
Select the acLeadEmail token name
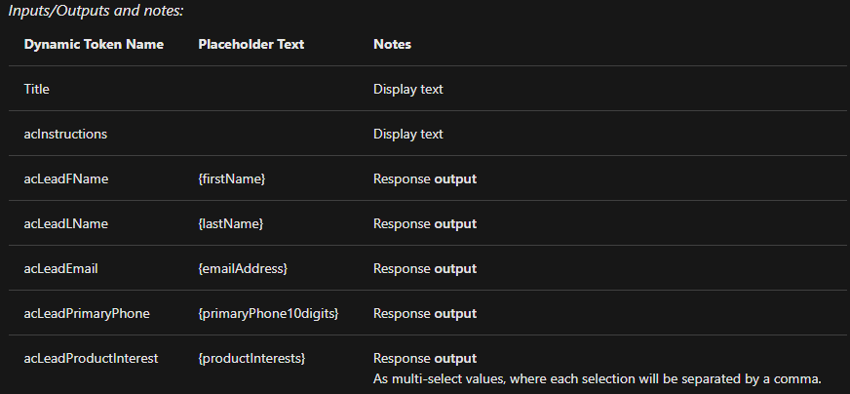(60, 268)
